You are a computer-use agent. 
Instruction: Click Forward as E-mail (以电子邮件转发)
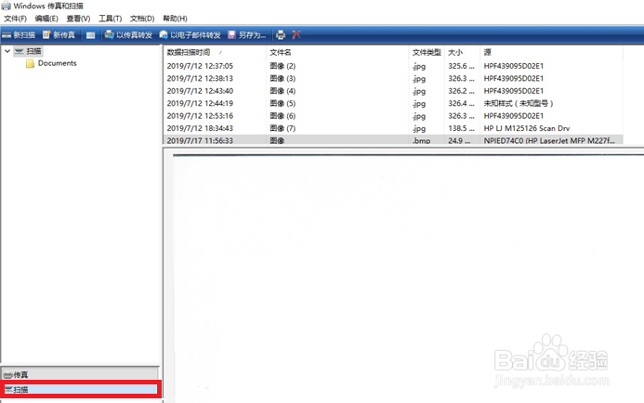pos(191,35)
